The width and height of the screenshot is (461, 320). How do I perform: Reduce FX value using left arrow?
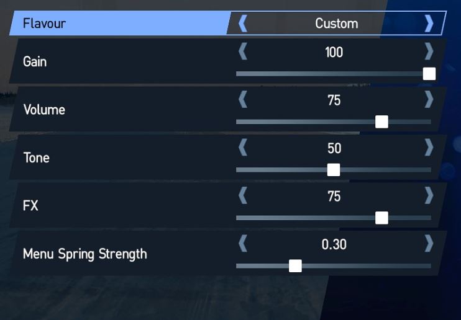[243, 195]
